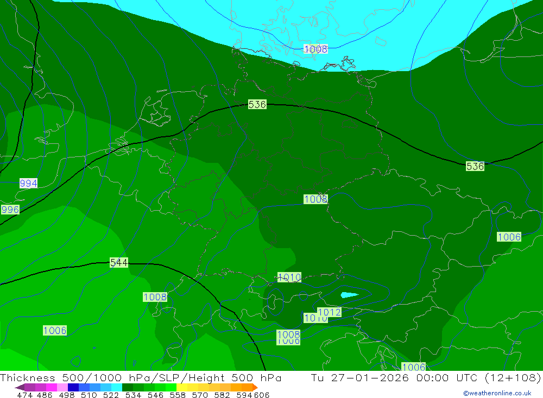The height and width of the screenshot is (398, 543).
Task: Click the 1008 label on the cyan area
Action: click(x=315, y=49)
